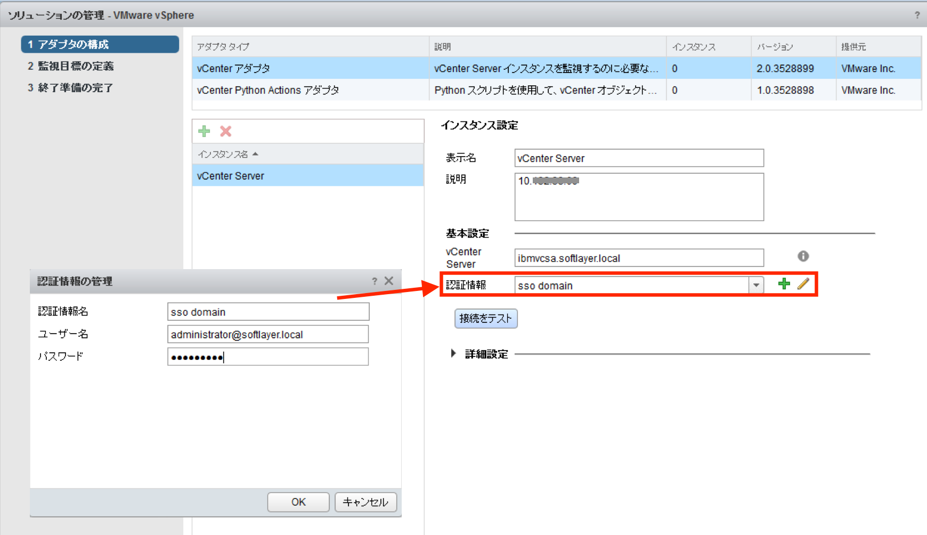
Task: Delete selected instance using red X icon
Action: pyautogui.click(x=225, y=131)
